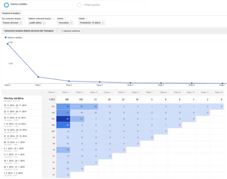The height and width of the screenshot is (179, 227).
Task: Switch to the Skupinová analýza tab
Action: [x=11, y=13]
